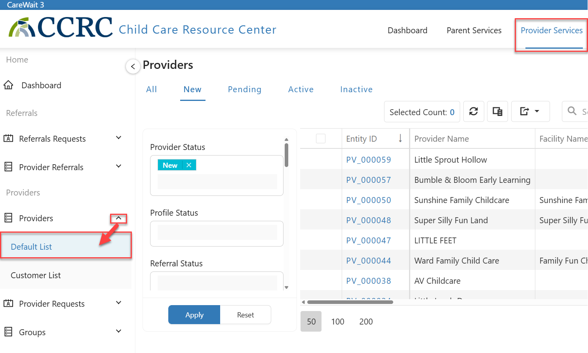Click the Groups icon in the sidebar
This screenshot has height=353, width=588.
click(x=8, y=332)
